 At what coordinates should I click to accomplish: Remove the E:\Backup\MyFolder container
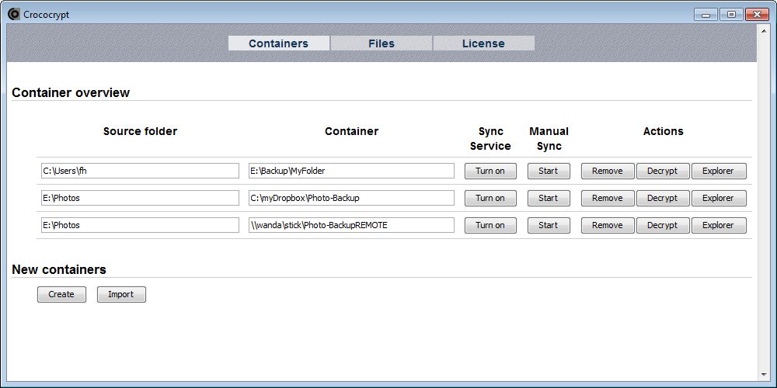[x=608, y=171]
